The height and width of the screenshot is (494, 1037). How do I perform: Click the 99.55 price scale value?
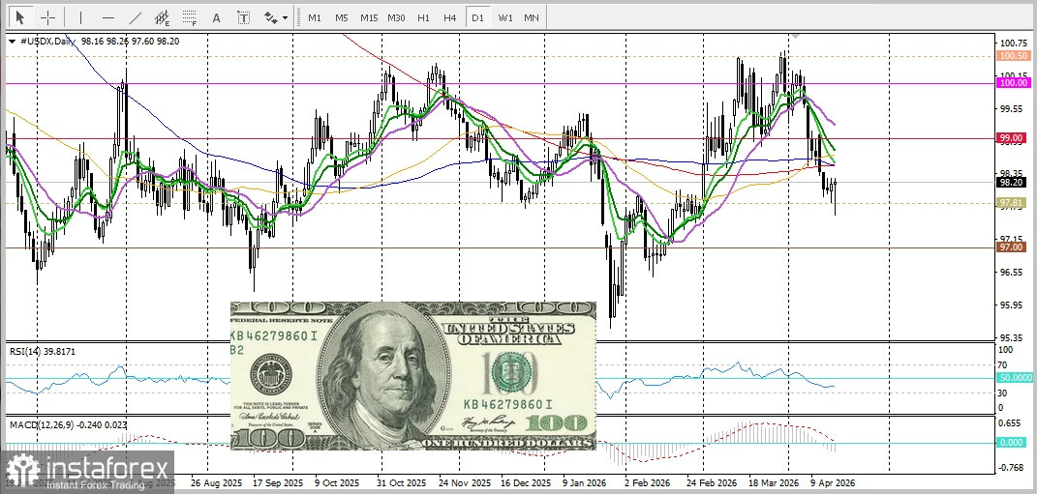pos(1011,109)
